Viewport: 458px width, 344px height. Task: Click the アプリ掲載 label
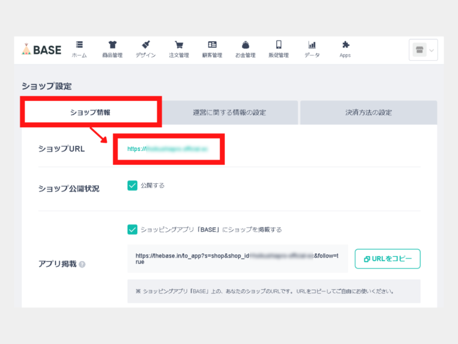coord(57,264)
